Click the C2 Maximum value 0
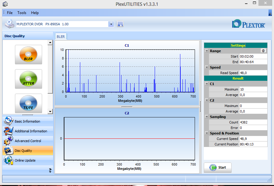Screen dimensions: 274x186 [x=253, y=106]
